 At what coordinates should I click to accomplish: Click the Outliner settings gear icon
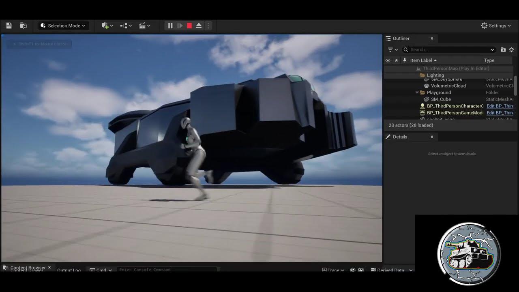click(511, 49)
